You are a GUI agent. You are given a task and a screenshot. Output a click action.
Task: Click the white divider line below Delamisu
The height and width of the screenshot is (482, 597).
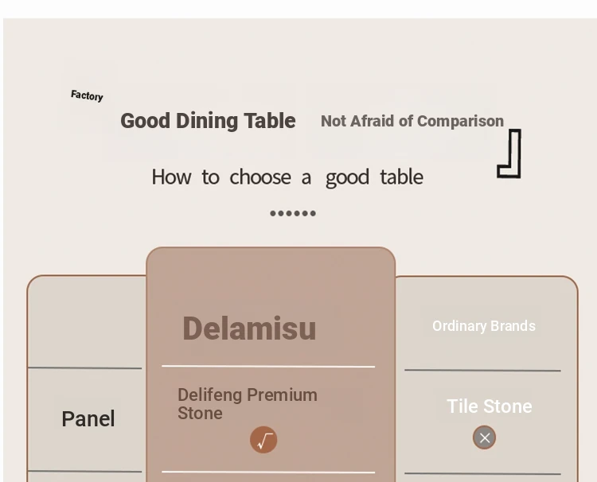[x=268, y=367]
